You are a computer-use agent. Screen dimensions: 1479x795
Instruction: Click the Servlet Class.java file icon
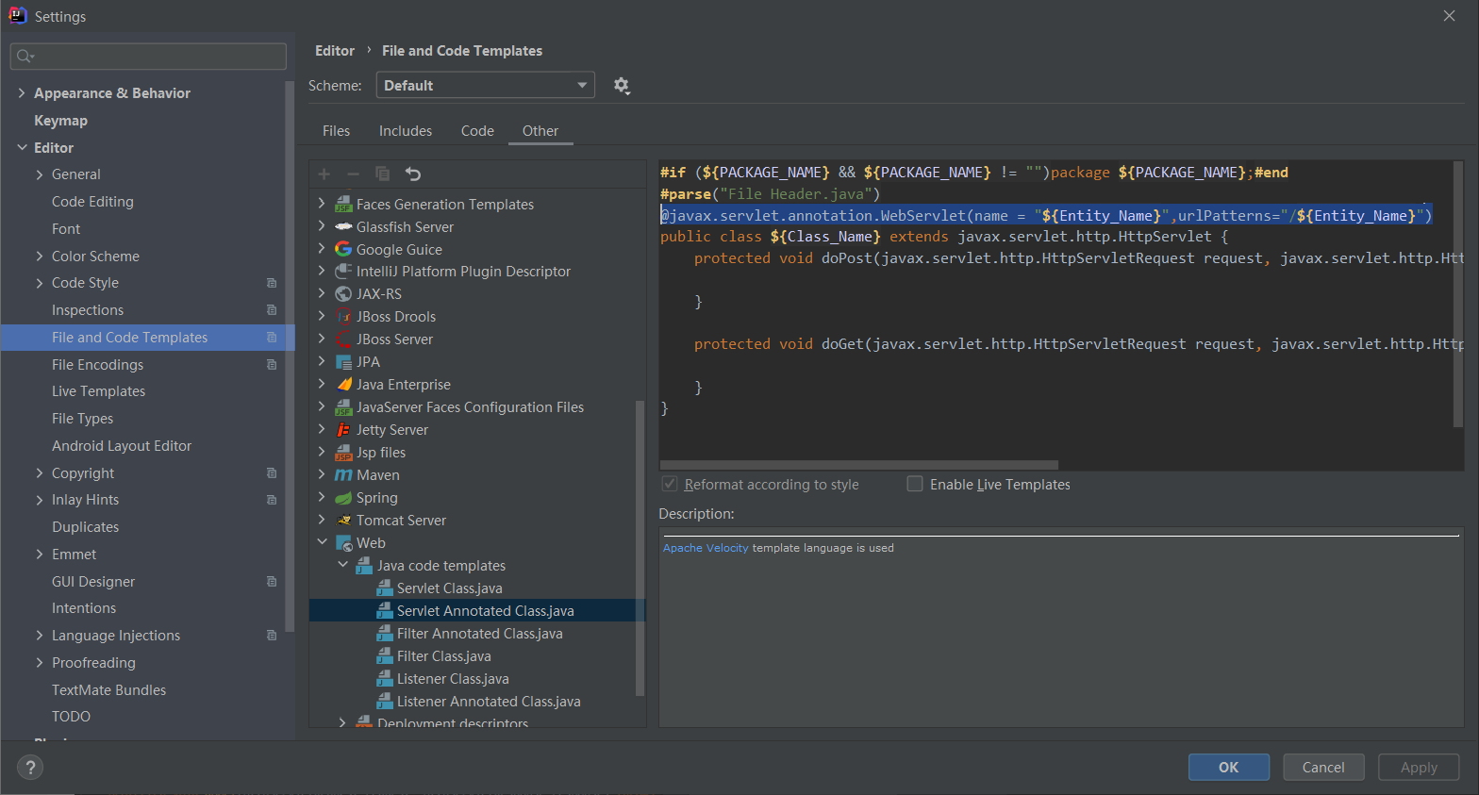(385, 588)
